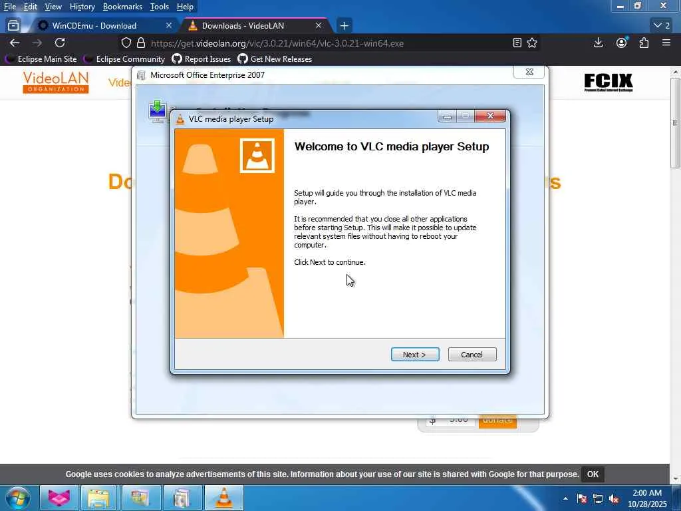
Task: Expand the list all tabs dropdown
Action: coord(662,26)
